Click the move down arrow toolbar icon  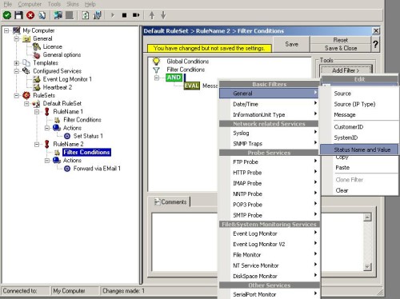(x=163, y=15)
